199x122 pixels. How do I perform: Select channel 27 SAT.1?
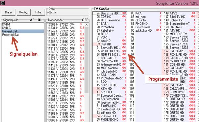(x=110, y=24)
